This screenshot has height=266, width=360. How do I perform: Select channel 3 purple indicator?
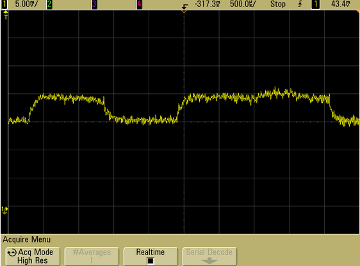click(x=94, y=4)
